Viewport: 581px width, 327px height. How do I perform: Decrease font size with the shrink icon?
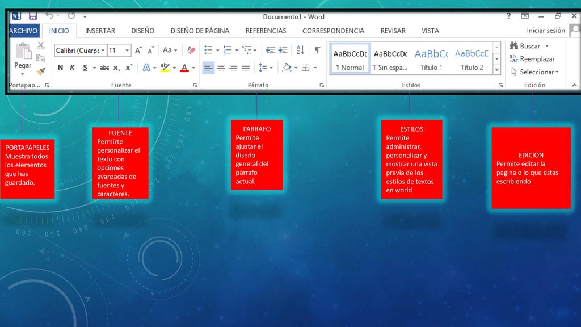point(150,51)
